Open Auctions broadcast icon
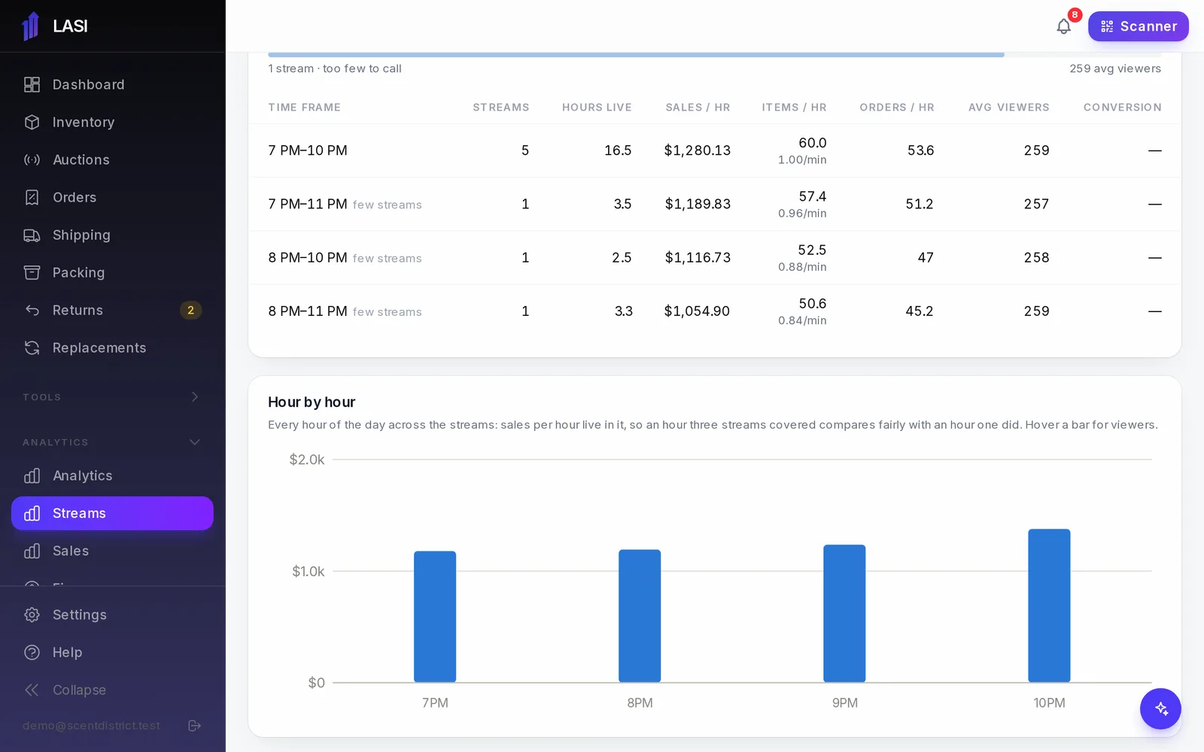 [32, 159]
